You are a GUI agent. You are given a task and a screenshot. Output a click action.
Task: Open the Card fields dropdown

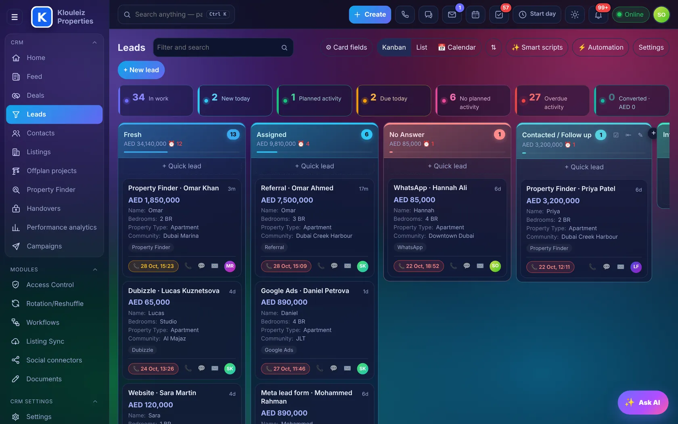(x=346, y=47)
